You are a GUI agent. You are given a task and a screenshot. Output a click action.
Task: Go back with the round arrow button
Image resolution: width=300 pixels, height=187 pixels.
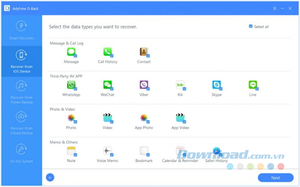coord(50,178)
